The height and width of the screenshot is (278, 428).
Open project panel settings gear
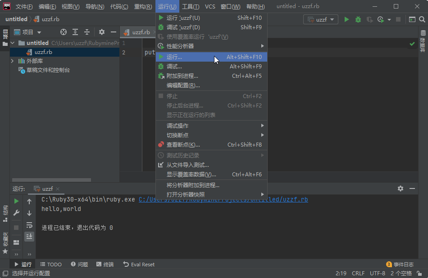click(x=102, y=32)
